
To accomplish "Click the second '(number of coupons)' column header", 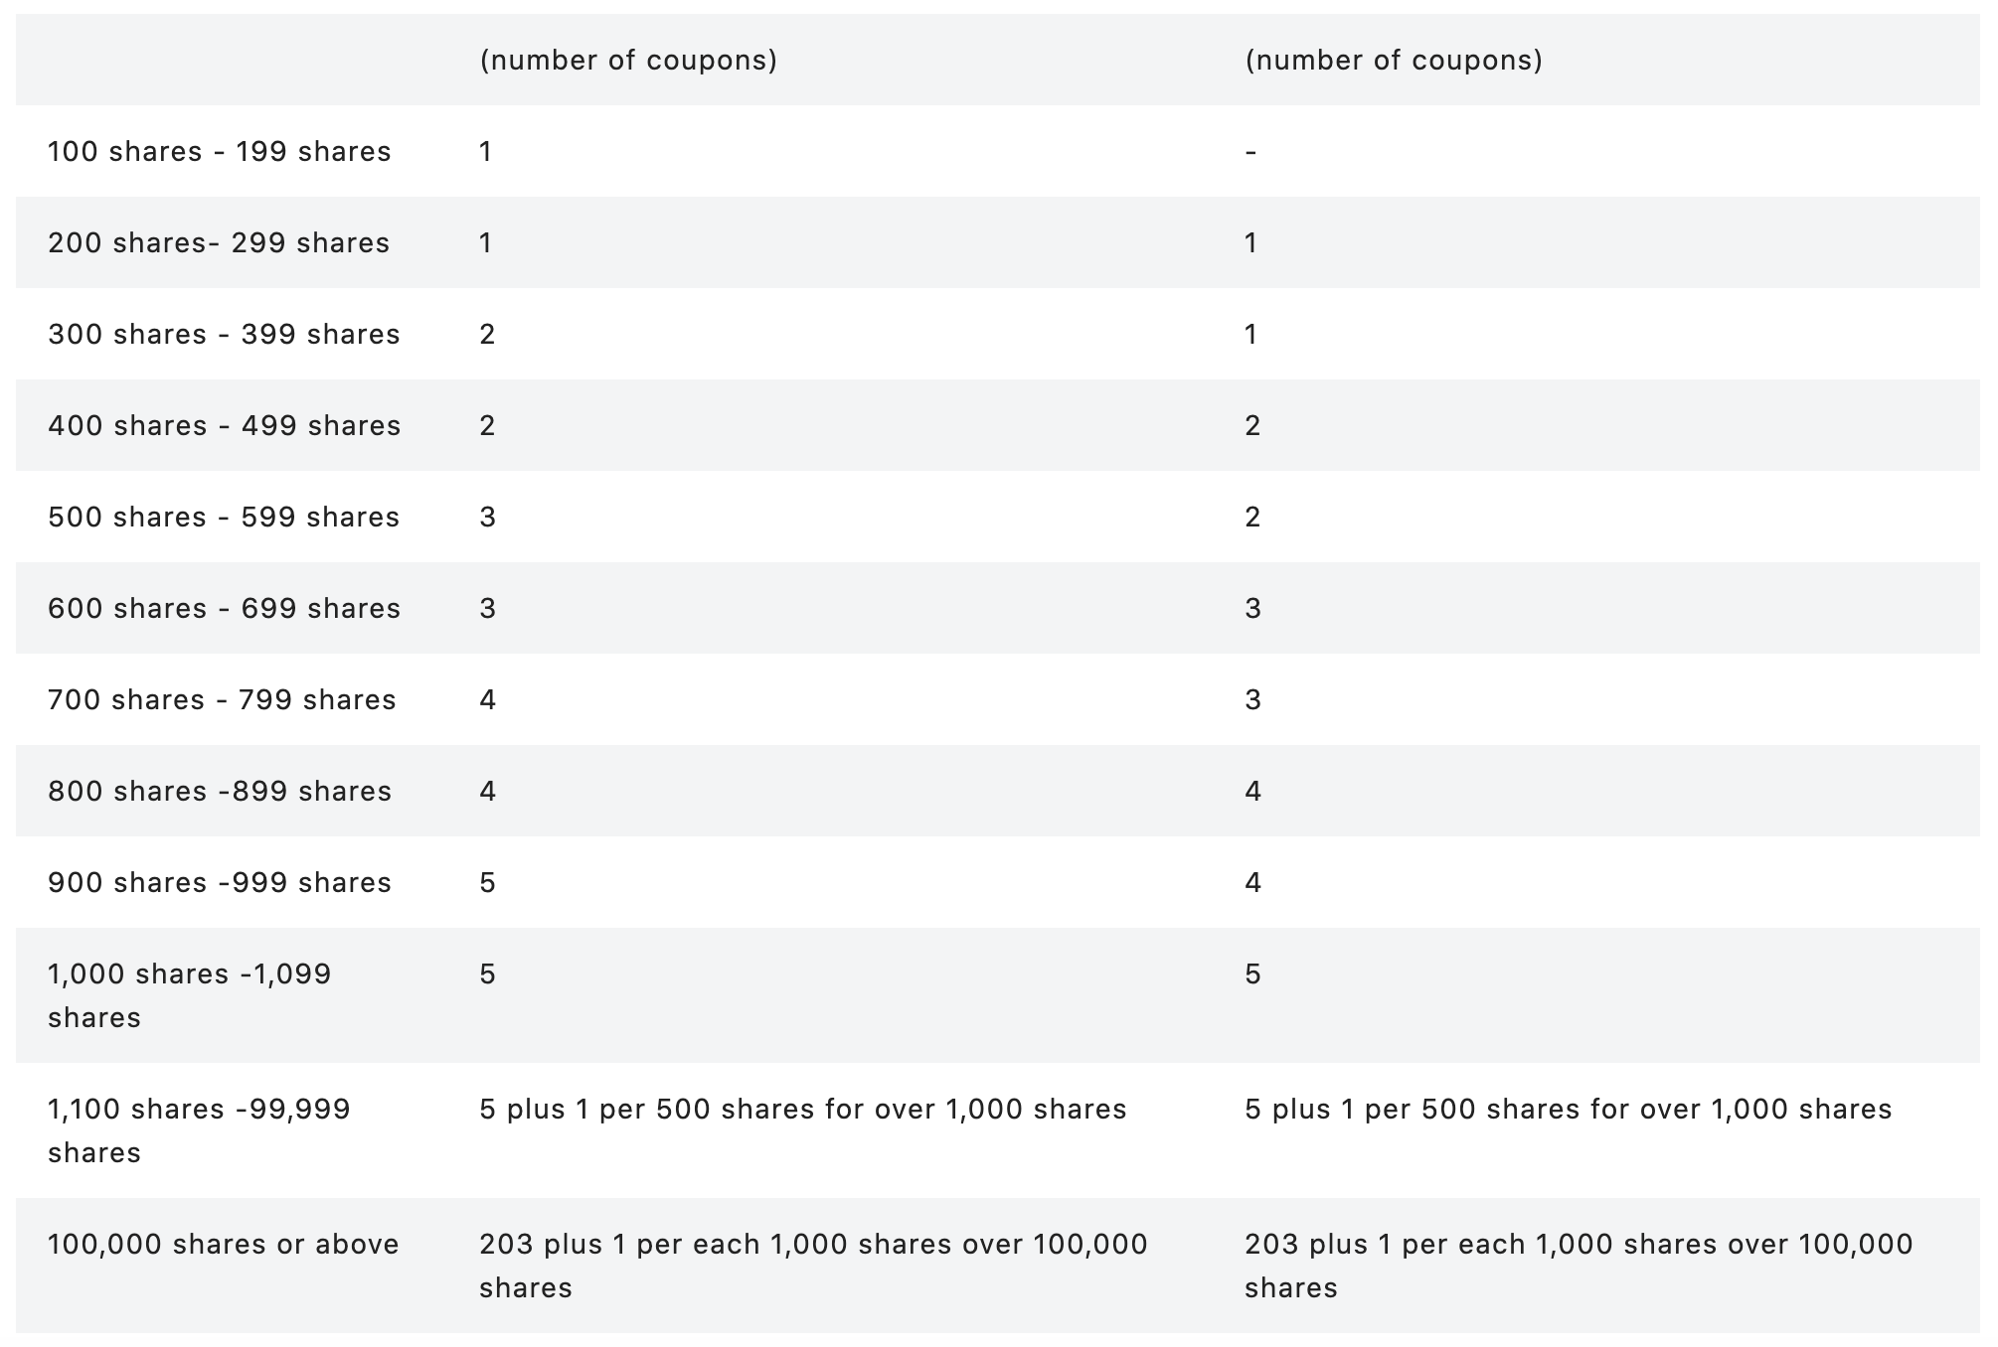I will coord(1394,61).
